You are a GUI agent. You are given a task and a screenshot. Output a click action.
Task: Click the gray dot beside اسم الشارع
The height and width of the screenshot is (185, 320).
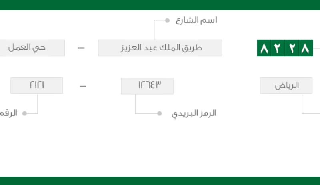coord(167,20)
